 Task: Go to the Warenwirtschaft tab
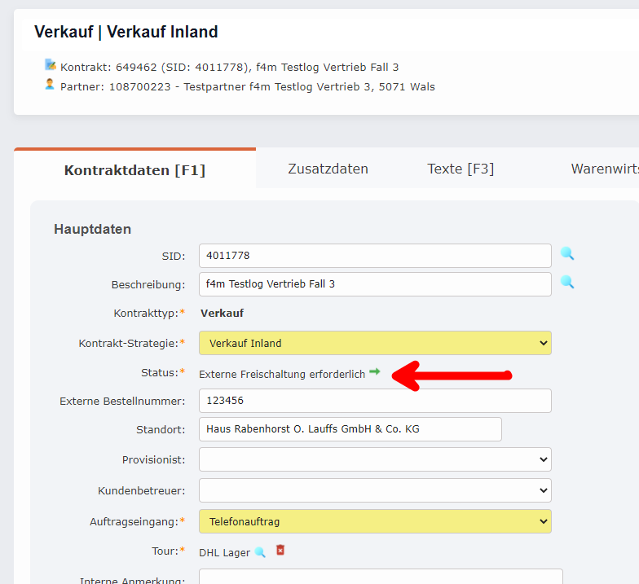[604, 169]
